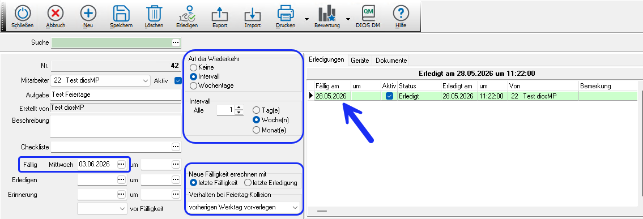Toggle the Aktiv checkbox beside Mitarbeiter
This screenshot has height=219, width=643.
(178, 81)
